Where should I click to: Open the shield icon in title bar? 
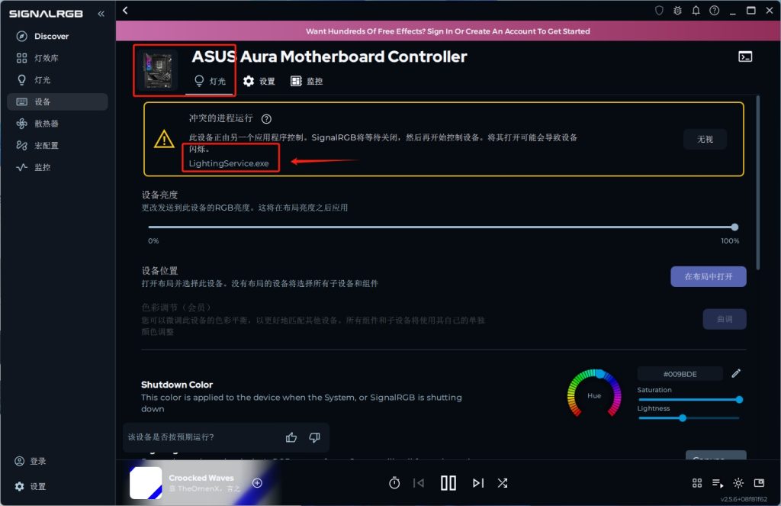[659, 11]
